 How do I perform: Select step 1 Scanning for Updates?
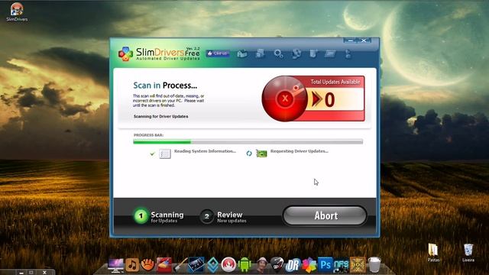click(x=159, y=216)
